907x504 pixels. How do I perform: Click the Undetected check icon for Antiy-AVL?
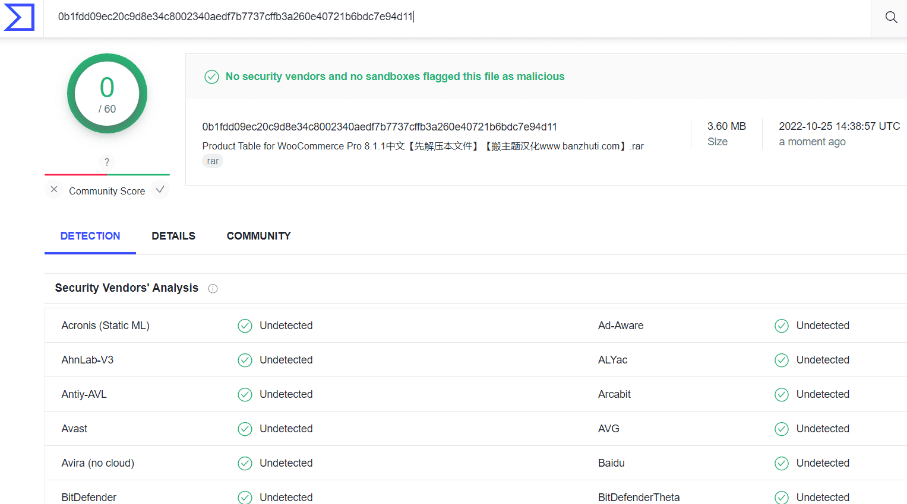pyautogui.click(x=245, y=394)
